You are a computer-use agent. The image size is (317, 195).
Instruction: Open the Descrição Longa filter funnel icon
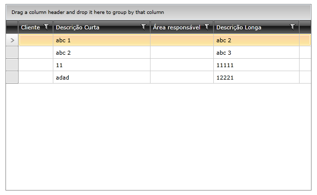point(293,27)
